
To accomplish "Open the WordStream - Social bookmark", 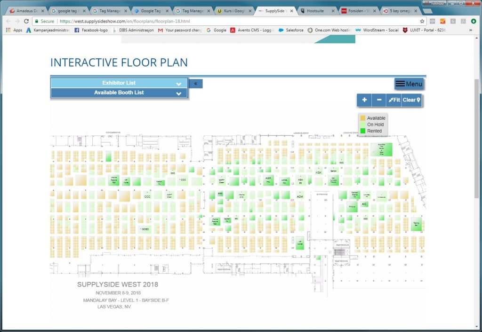I will pos(377,30).
